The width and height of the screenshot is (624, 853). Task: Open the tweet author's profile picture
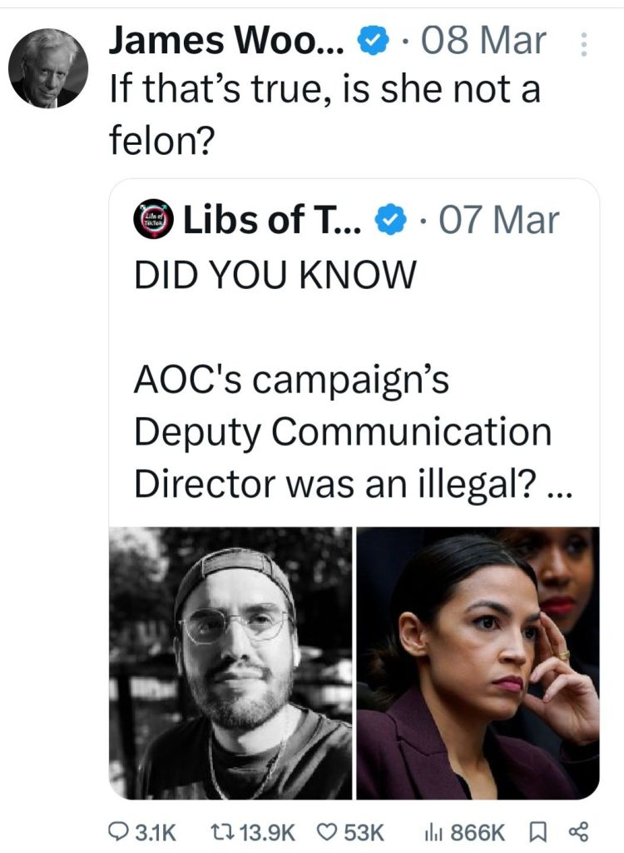[47, 68]
